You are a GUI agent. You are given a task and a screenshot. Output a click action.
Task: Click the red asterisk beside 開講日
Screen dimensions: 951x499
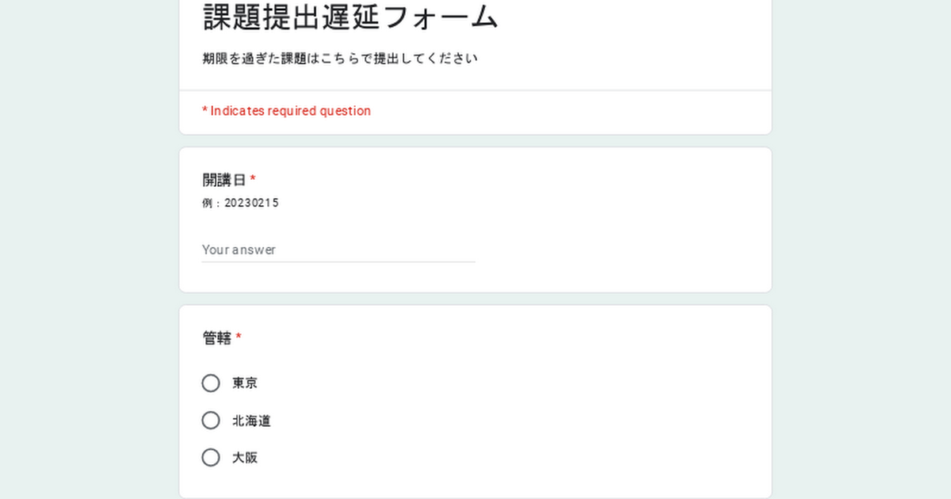[x=252, y=179]
